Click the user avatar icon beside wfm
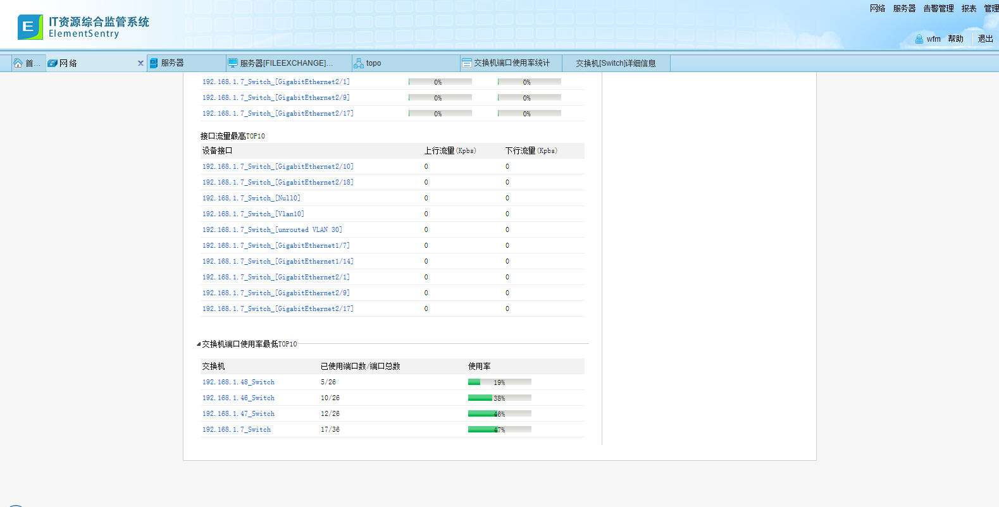This screenshot has height=507, width=999. click(919, 39)
